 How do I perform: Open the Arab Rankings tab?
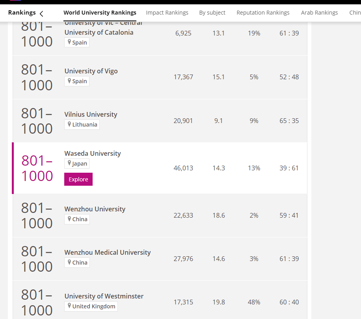coord(319,13)
